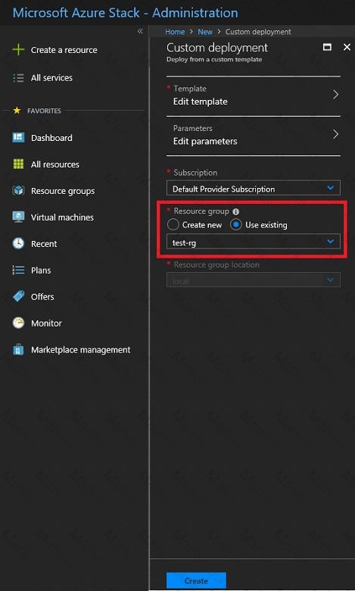
Task: Go to Home in the breadcrumb
Action: point(175,32)
